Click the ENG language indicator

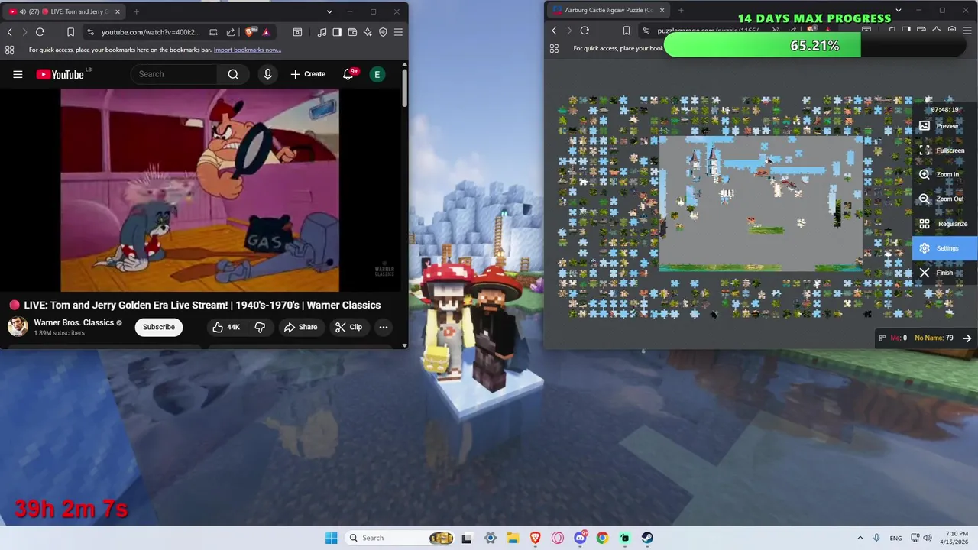pos(895,538)
